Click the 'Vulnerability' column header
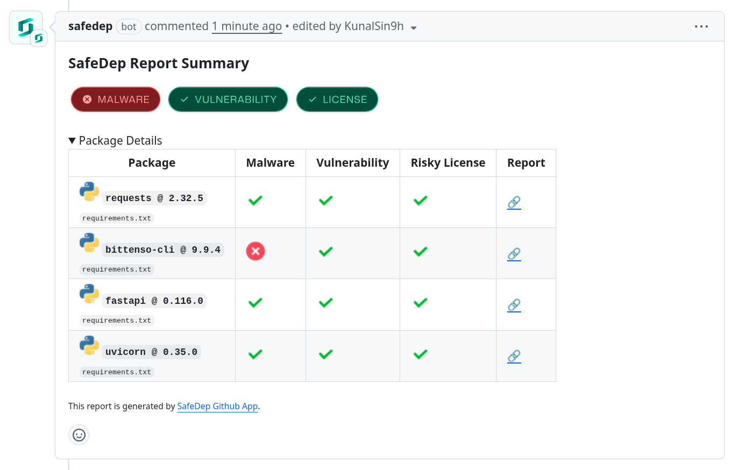This screenshot has height=470, width=738. 353,163
